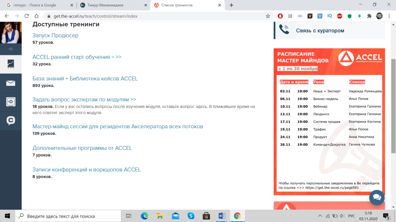Open the Chrome three-dot menu
Viewport: 396px width, 222px height.
tap(389, 16)
